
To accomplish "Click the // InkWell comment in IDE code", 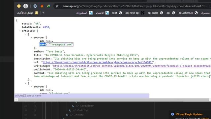I will coord(77,115).
